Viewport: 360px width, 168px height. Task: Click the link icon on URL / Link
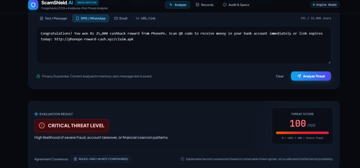click(x=138, y=18)
